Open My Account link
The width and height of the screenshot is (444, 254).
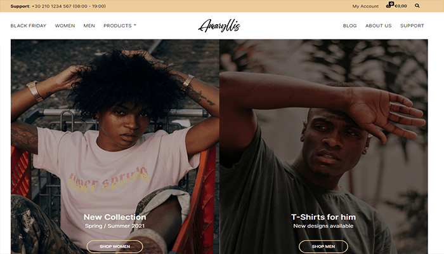[x=365, y=6]
